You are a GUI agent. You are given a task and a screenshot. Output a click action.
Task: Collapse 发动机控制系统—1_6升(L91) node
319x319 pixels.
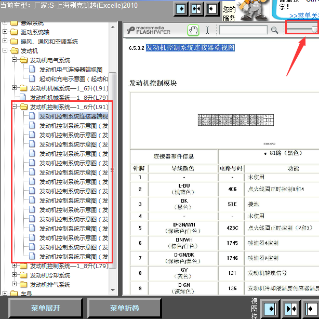point(14,107)
